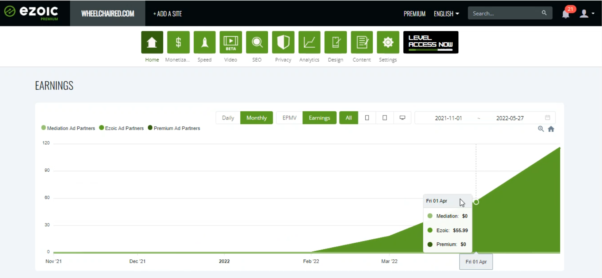The image size is (602, 278).
Task: Click the Home label under icon
Action: pyautogui.click(x=152, y=60)
